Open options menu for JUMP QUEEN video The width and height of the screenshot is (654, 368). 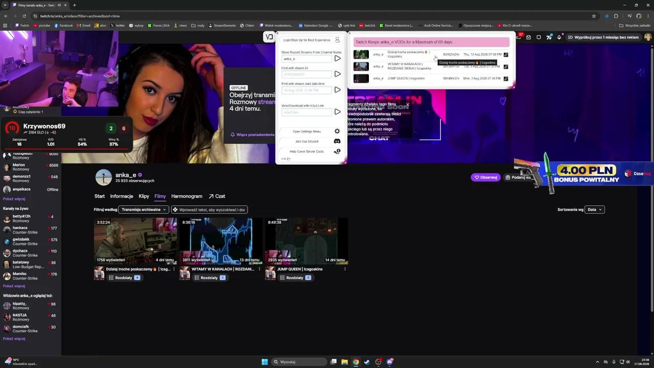(x=345, y=269)
